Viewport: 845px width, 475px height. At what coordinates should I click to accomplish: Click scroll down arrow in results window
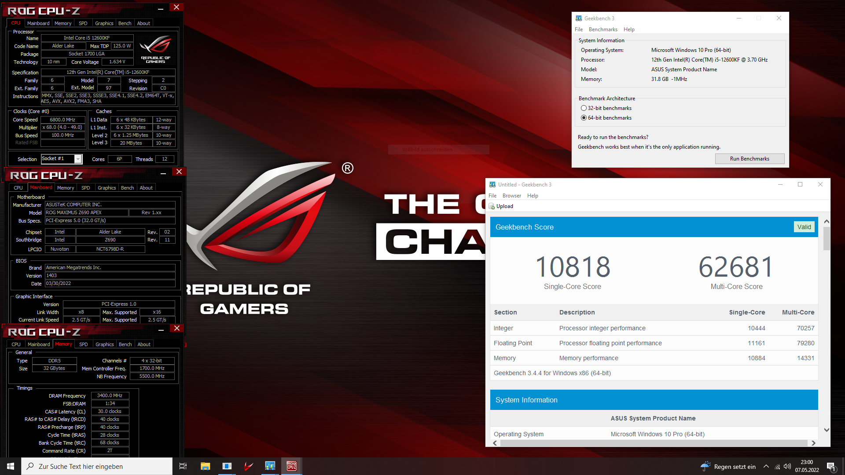(827, 430)
